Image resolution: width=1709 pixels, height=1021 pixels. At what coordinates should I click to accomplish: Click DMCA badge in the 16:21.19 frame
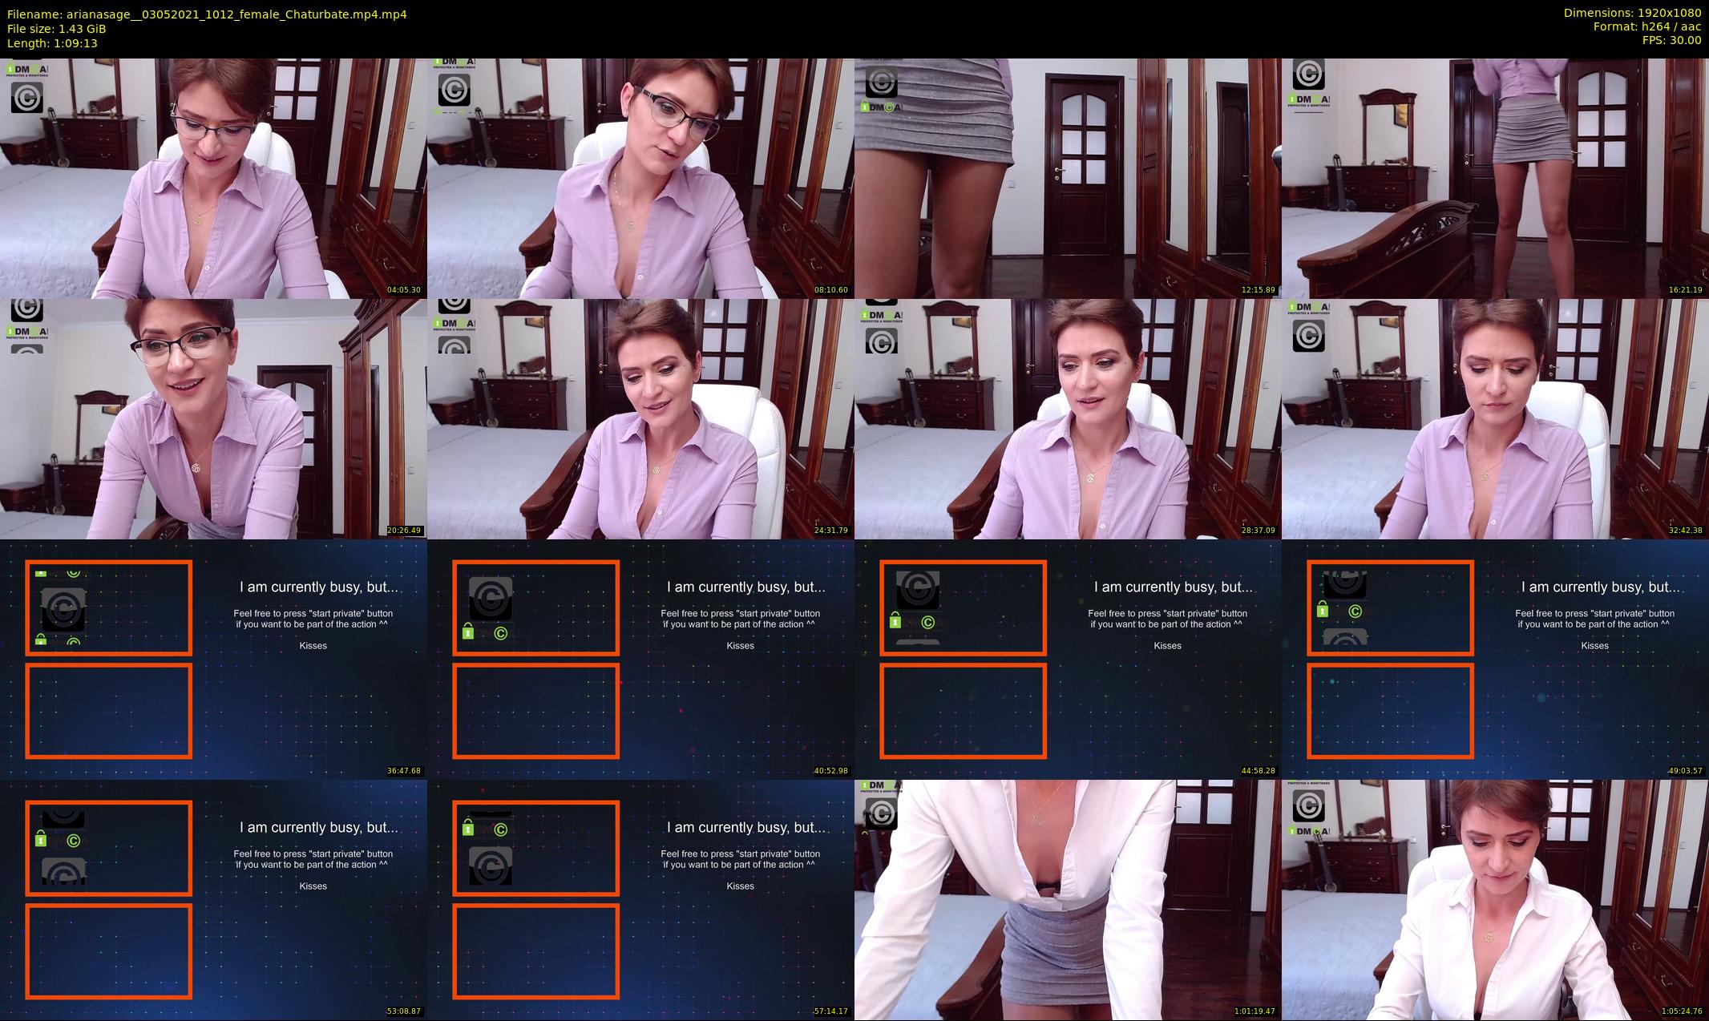point(1311,101)
